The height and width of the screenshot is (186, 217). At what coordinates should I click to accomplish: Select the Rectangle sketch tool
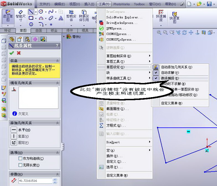31,18
